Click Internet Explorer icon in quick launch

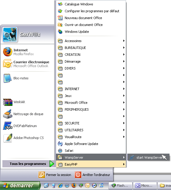click(x=60, y=186)
